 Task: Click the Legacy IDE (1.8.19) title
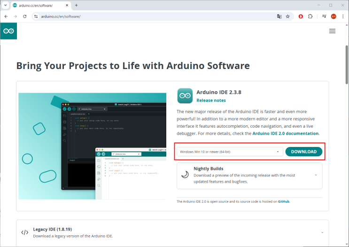point(52,230)
